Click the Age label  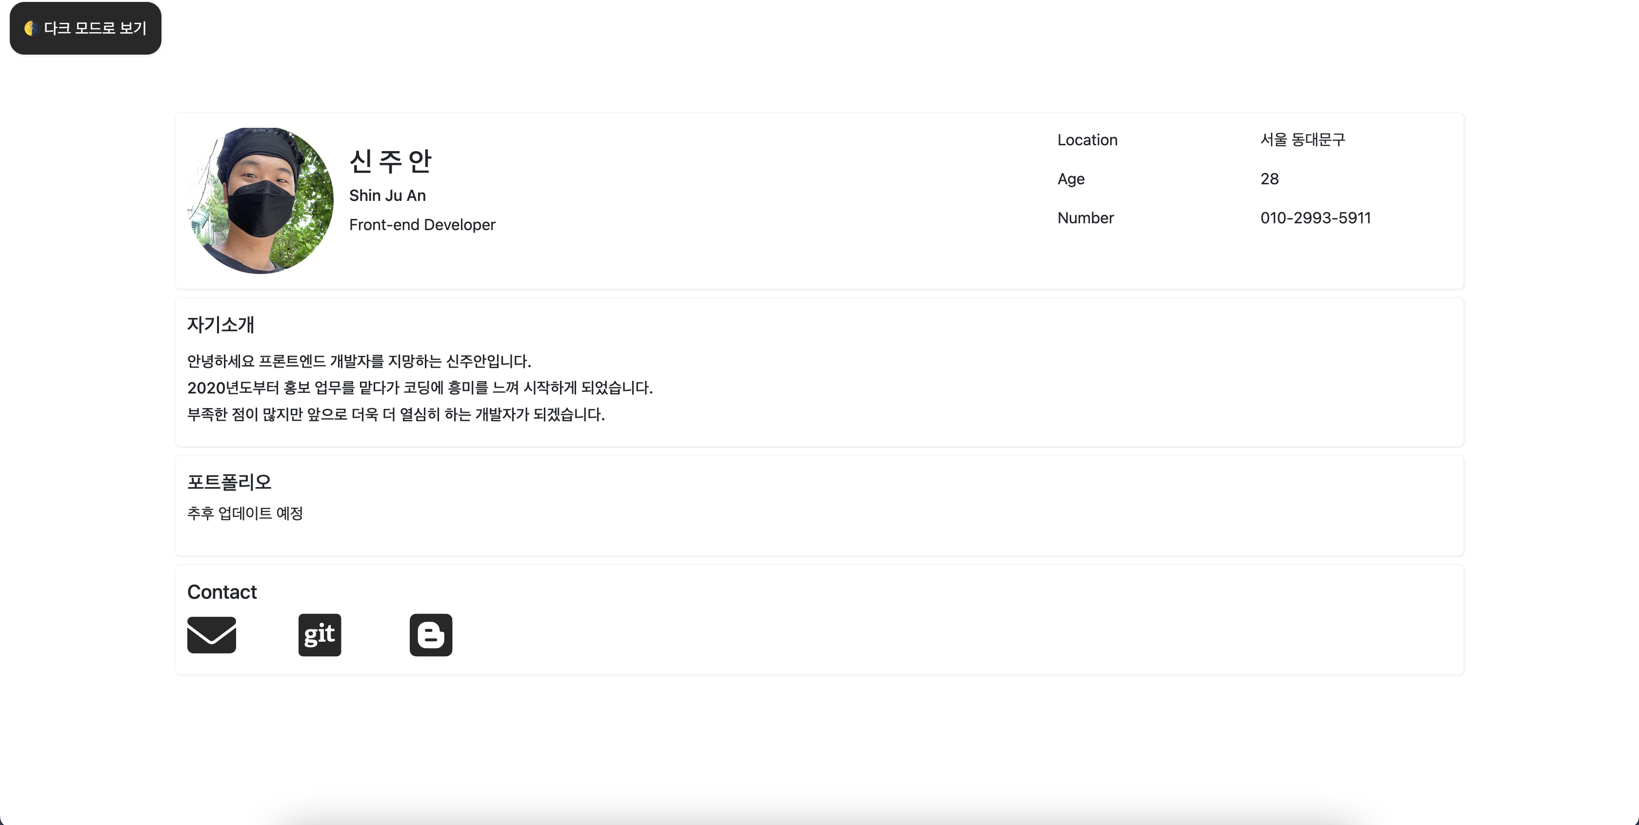point(1071,179)
